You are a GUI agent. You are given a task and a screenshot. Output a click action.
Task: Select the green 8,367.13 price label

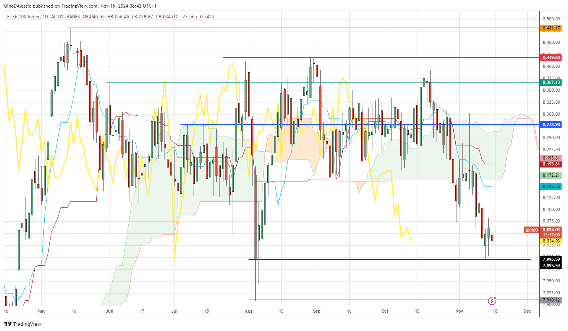click(551, 82)
